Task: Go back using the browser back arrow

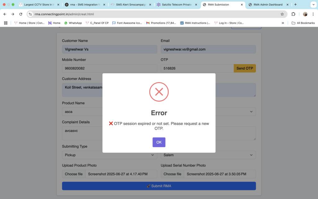Action: tap(5, 14)
